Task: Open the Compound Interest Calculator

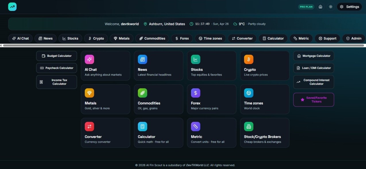Action: (313, 82)
